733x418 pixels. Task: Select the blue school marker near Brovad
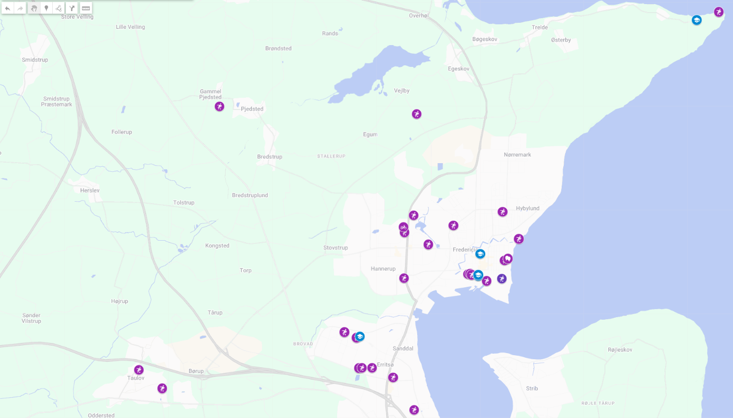click(x=360, y=336)
